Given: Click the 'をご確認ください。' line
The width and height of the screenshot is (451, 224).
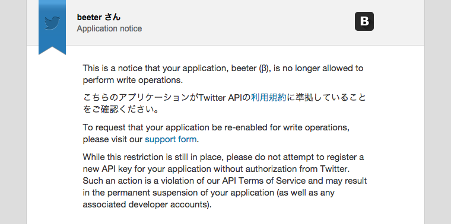Looking at the screenshot, I should coord(121,110).
